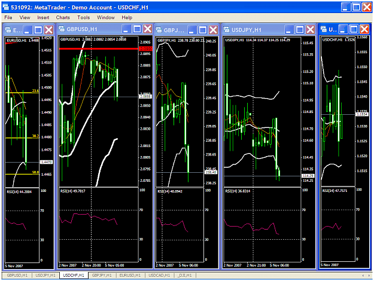Close the EURUSD chart window
The height and width of the screenshot is (281, 374).
click(x=48, y=30)
